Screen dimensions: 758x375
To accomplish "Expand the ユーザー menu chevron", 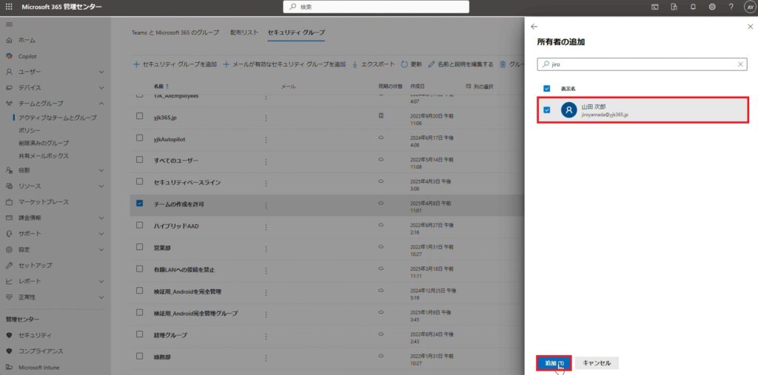I will [101, 72].
